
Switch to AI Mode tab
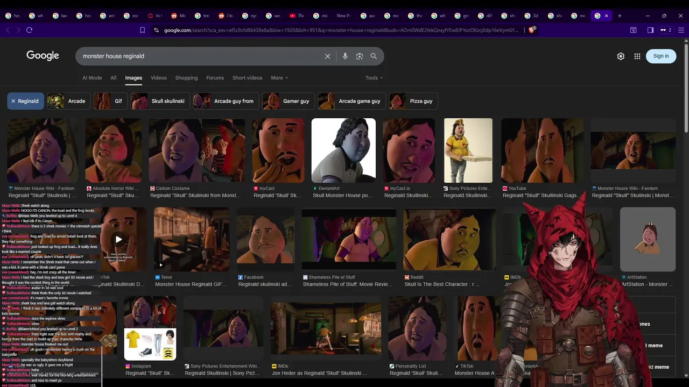(x=92, y=78)
